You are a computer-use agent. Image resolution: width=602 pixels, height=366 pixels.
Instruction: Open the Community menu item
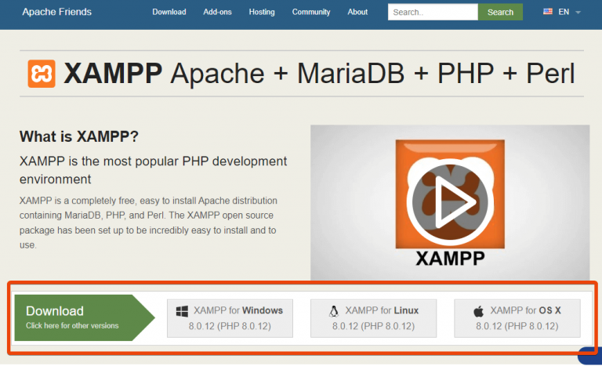(311, 12)
